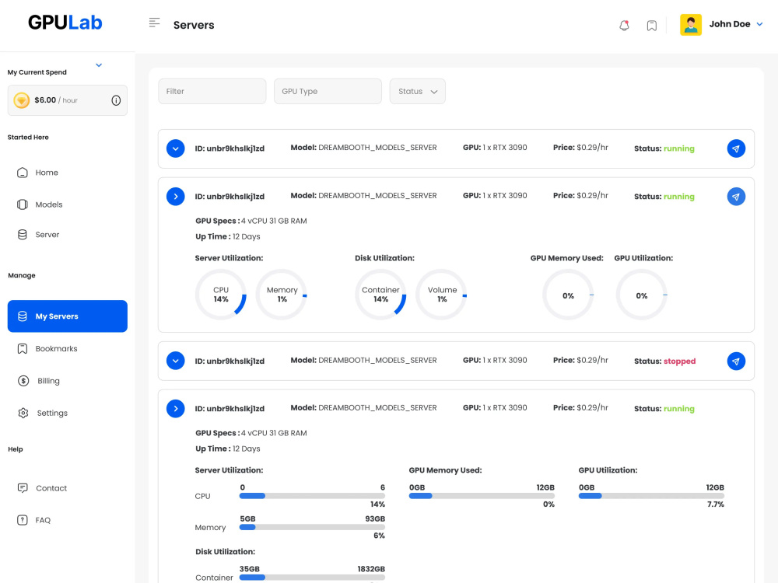Expand the stopped server row chevron
Image resolution: width=778 pixels, height=583 pixels.
[176, 361]
